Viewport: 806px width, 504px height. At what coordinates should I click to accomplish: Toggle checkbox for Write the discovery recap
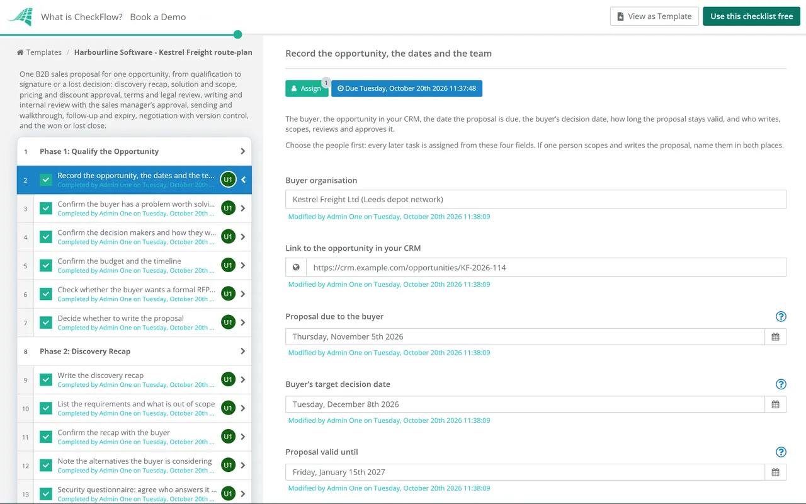click(x=46, y=380)
